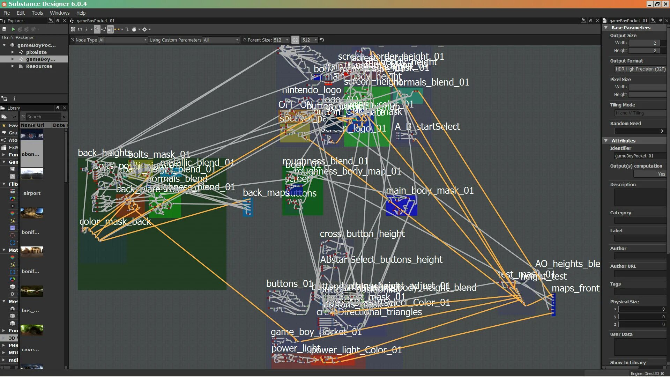Adjust the Random Seed slider
670x377 pixels.
(x=640, y=131)
